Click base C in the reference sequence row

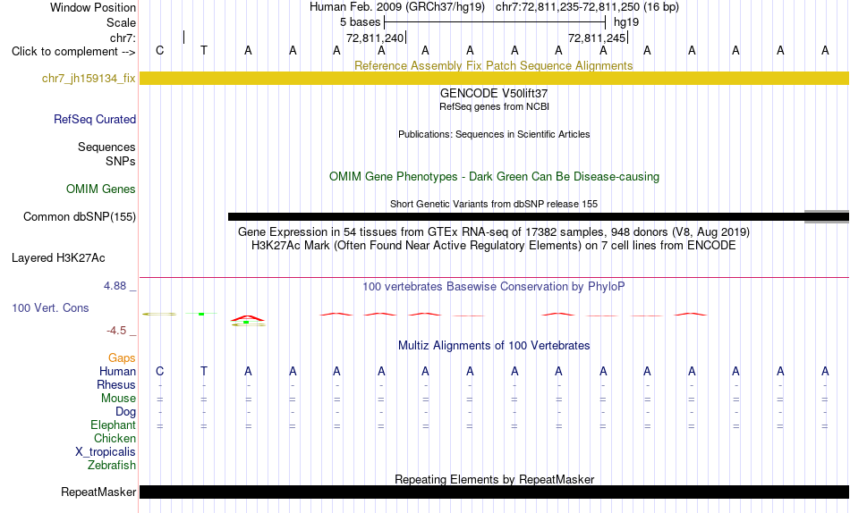pos(159,50)
